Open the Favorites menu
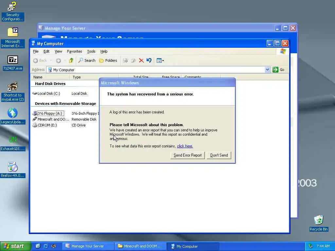This screenshot has height=251, width=335. click(x=74, y=51)
